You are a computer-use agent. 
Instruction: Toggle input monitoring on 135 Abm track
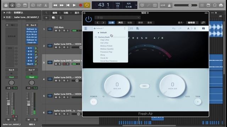(67, 31)
